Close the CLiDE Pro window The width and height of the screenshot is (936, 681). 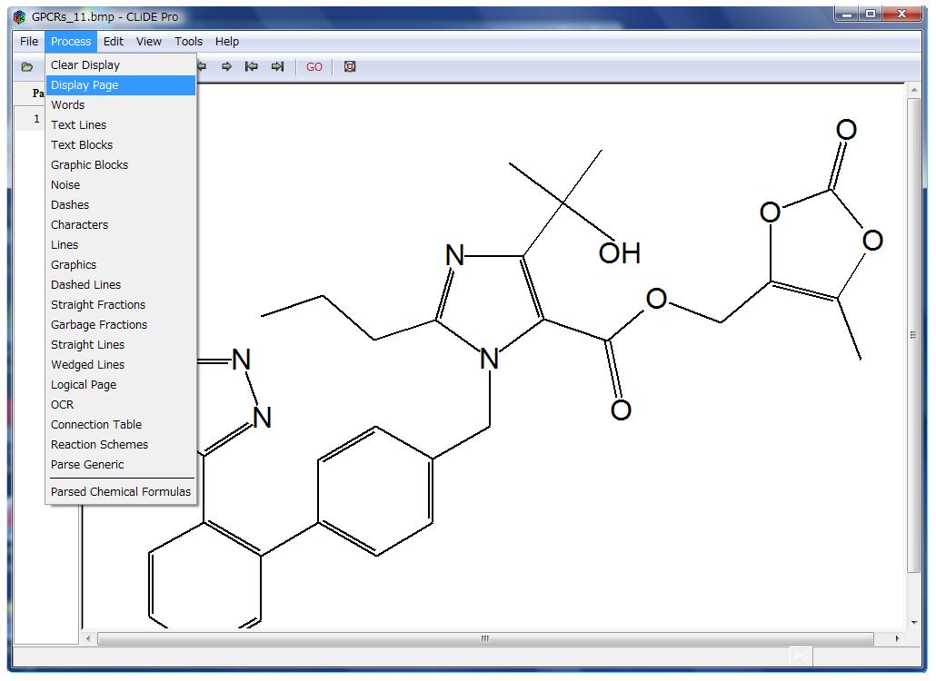click(902, 14)
